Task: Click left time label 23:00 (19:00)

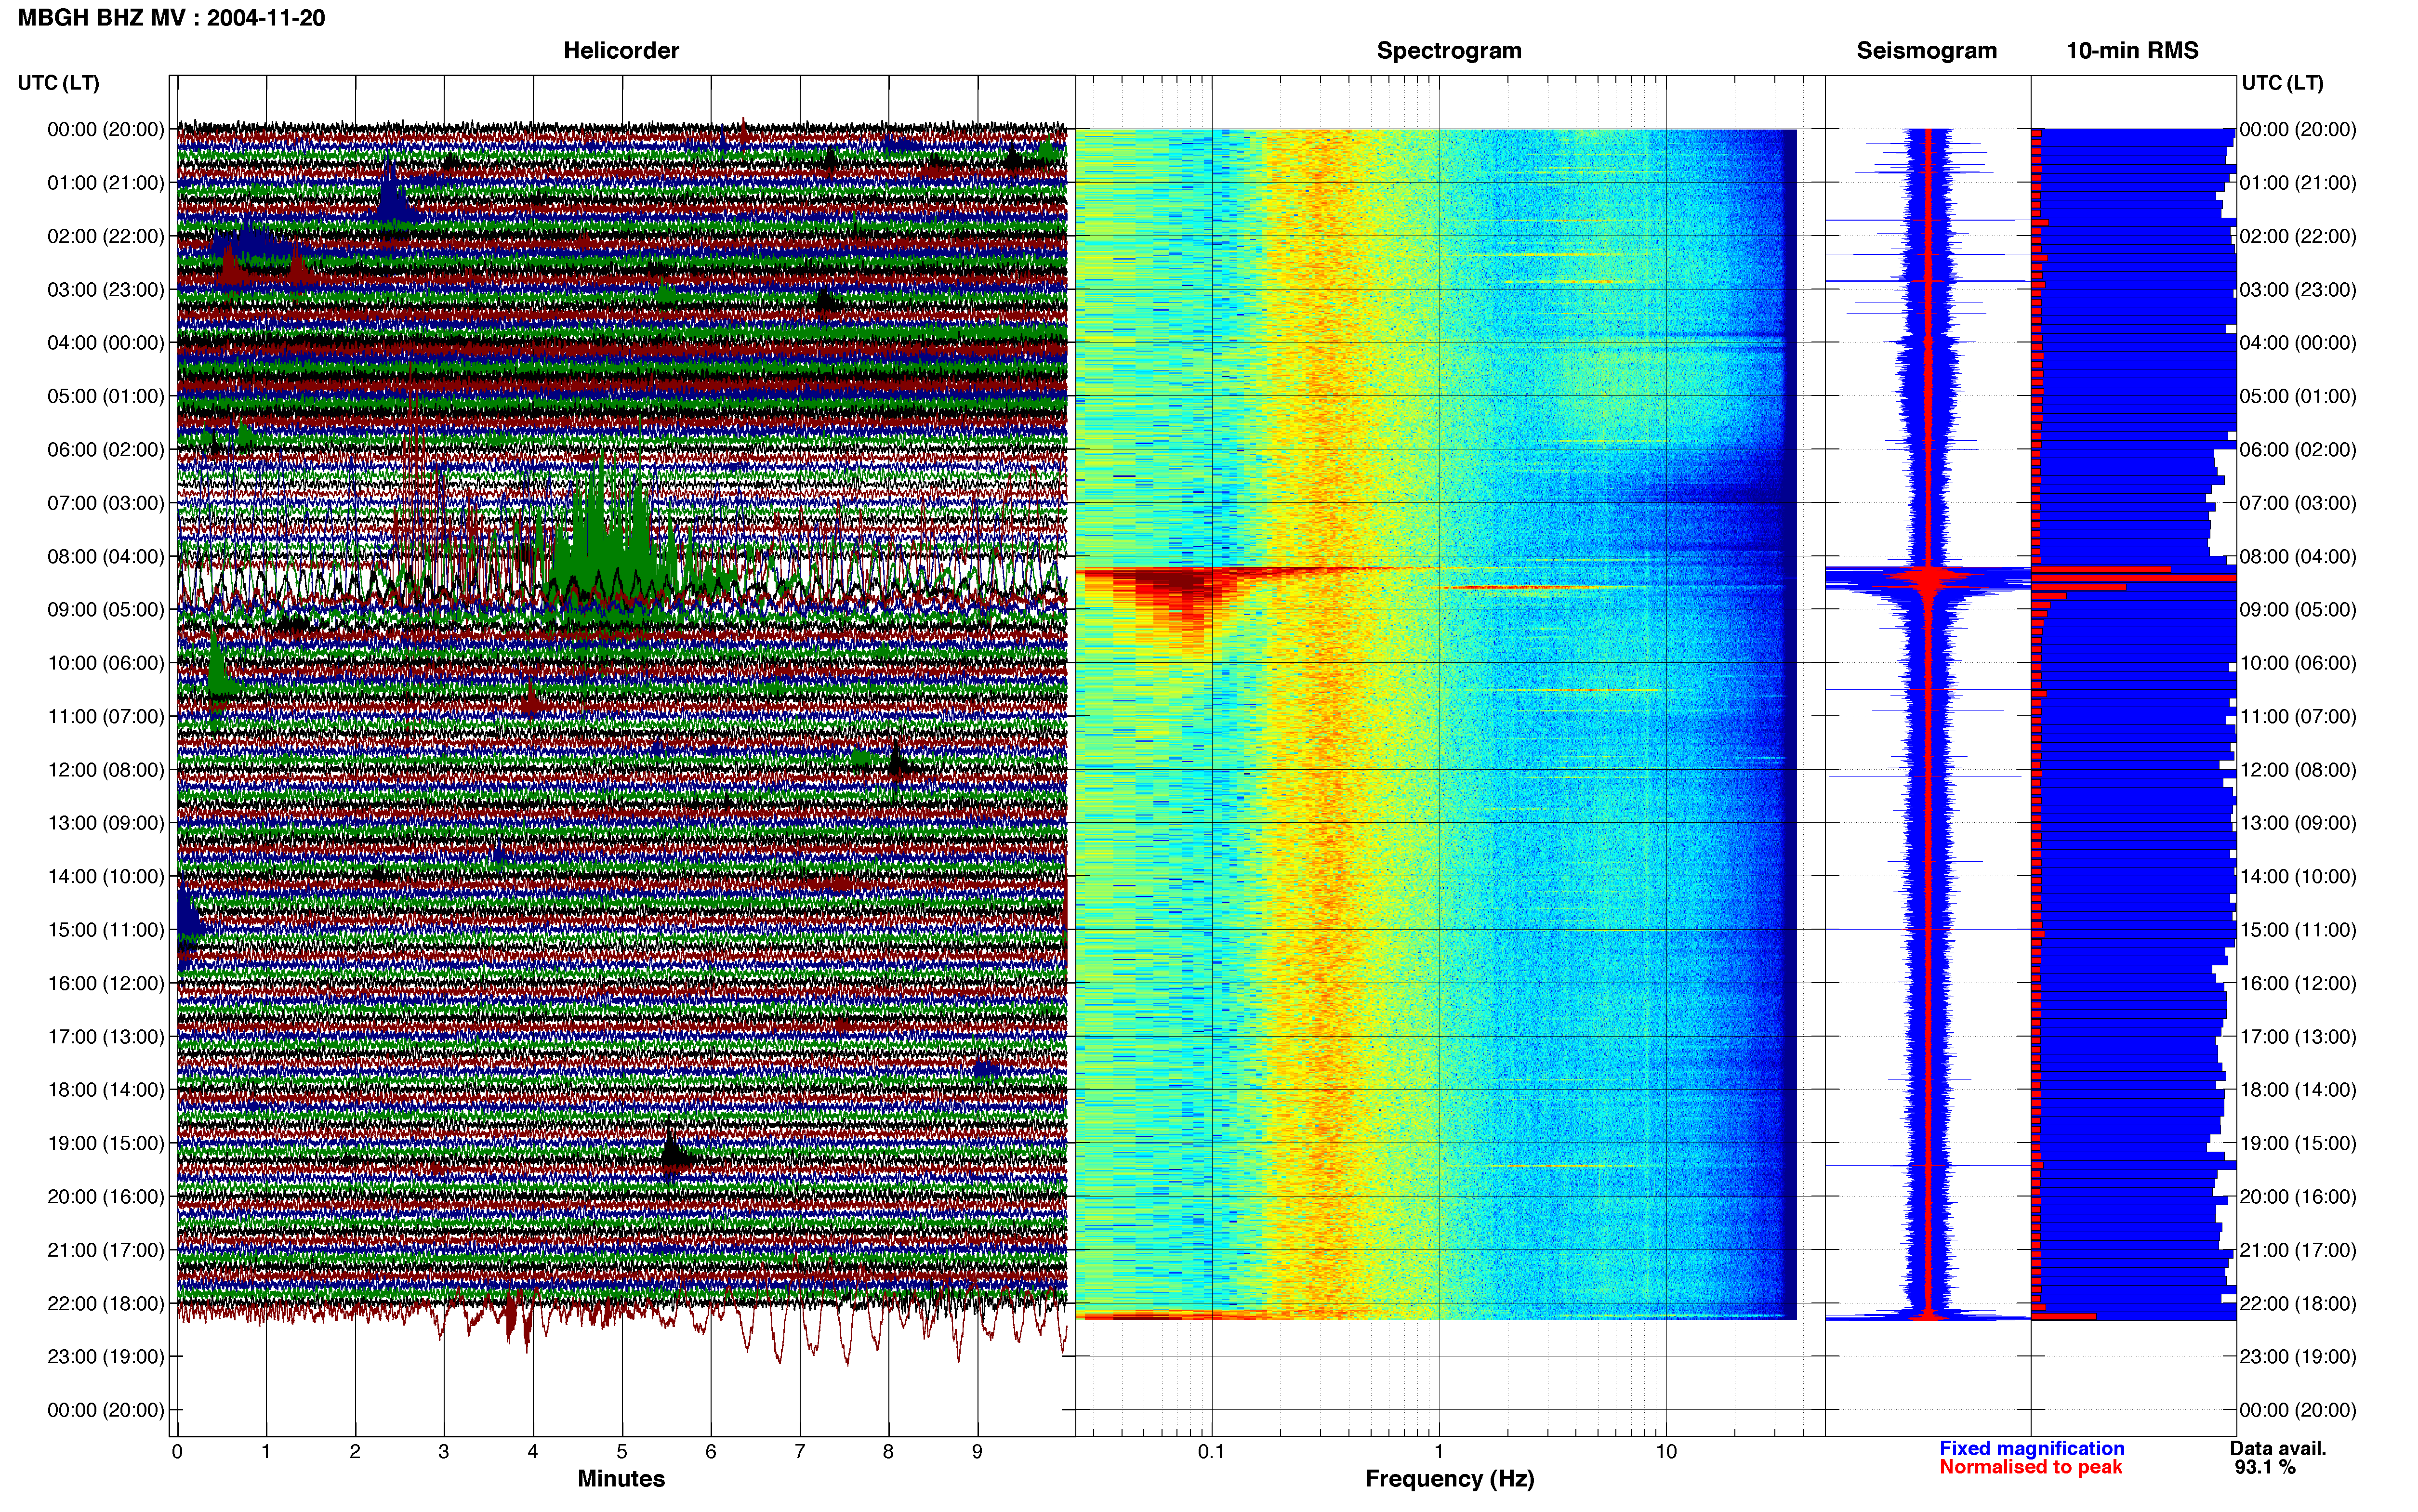Action: coord(106,1356)
